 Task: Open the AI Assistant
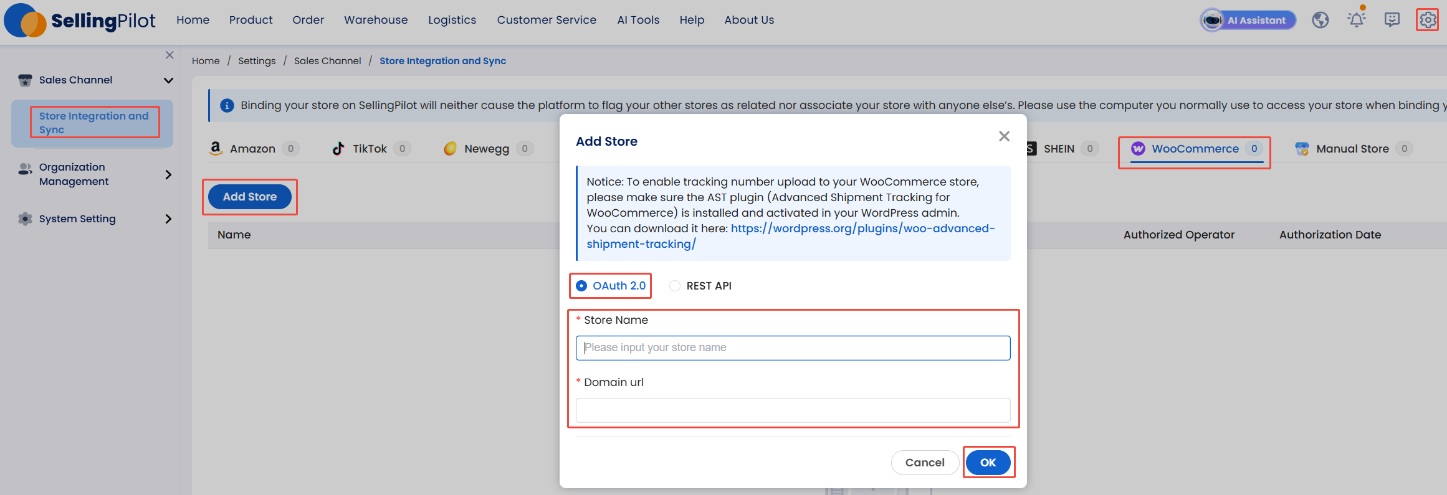[1248, 20]
